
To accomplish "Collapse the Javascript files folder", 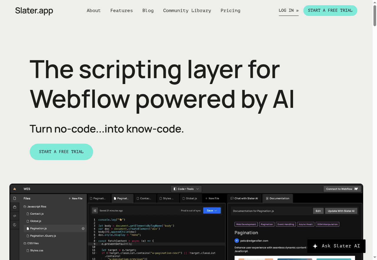I will click(x=35, y=207).
